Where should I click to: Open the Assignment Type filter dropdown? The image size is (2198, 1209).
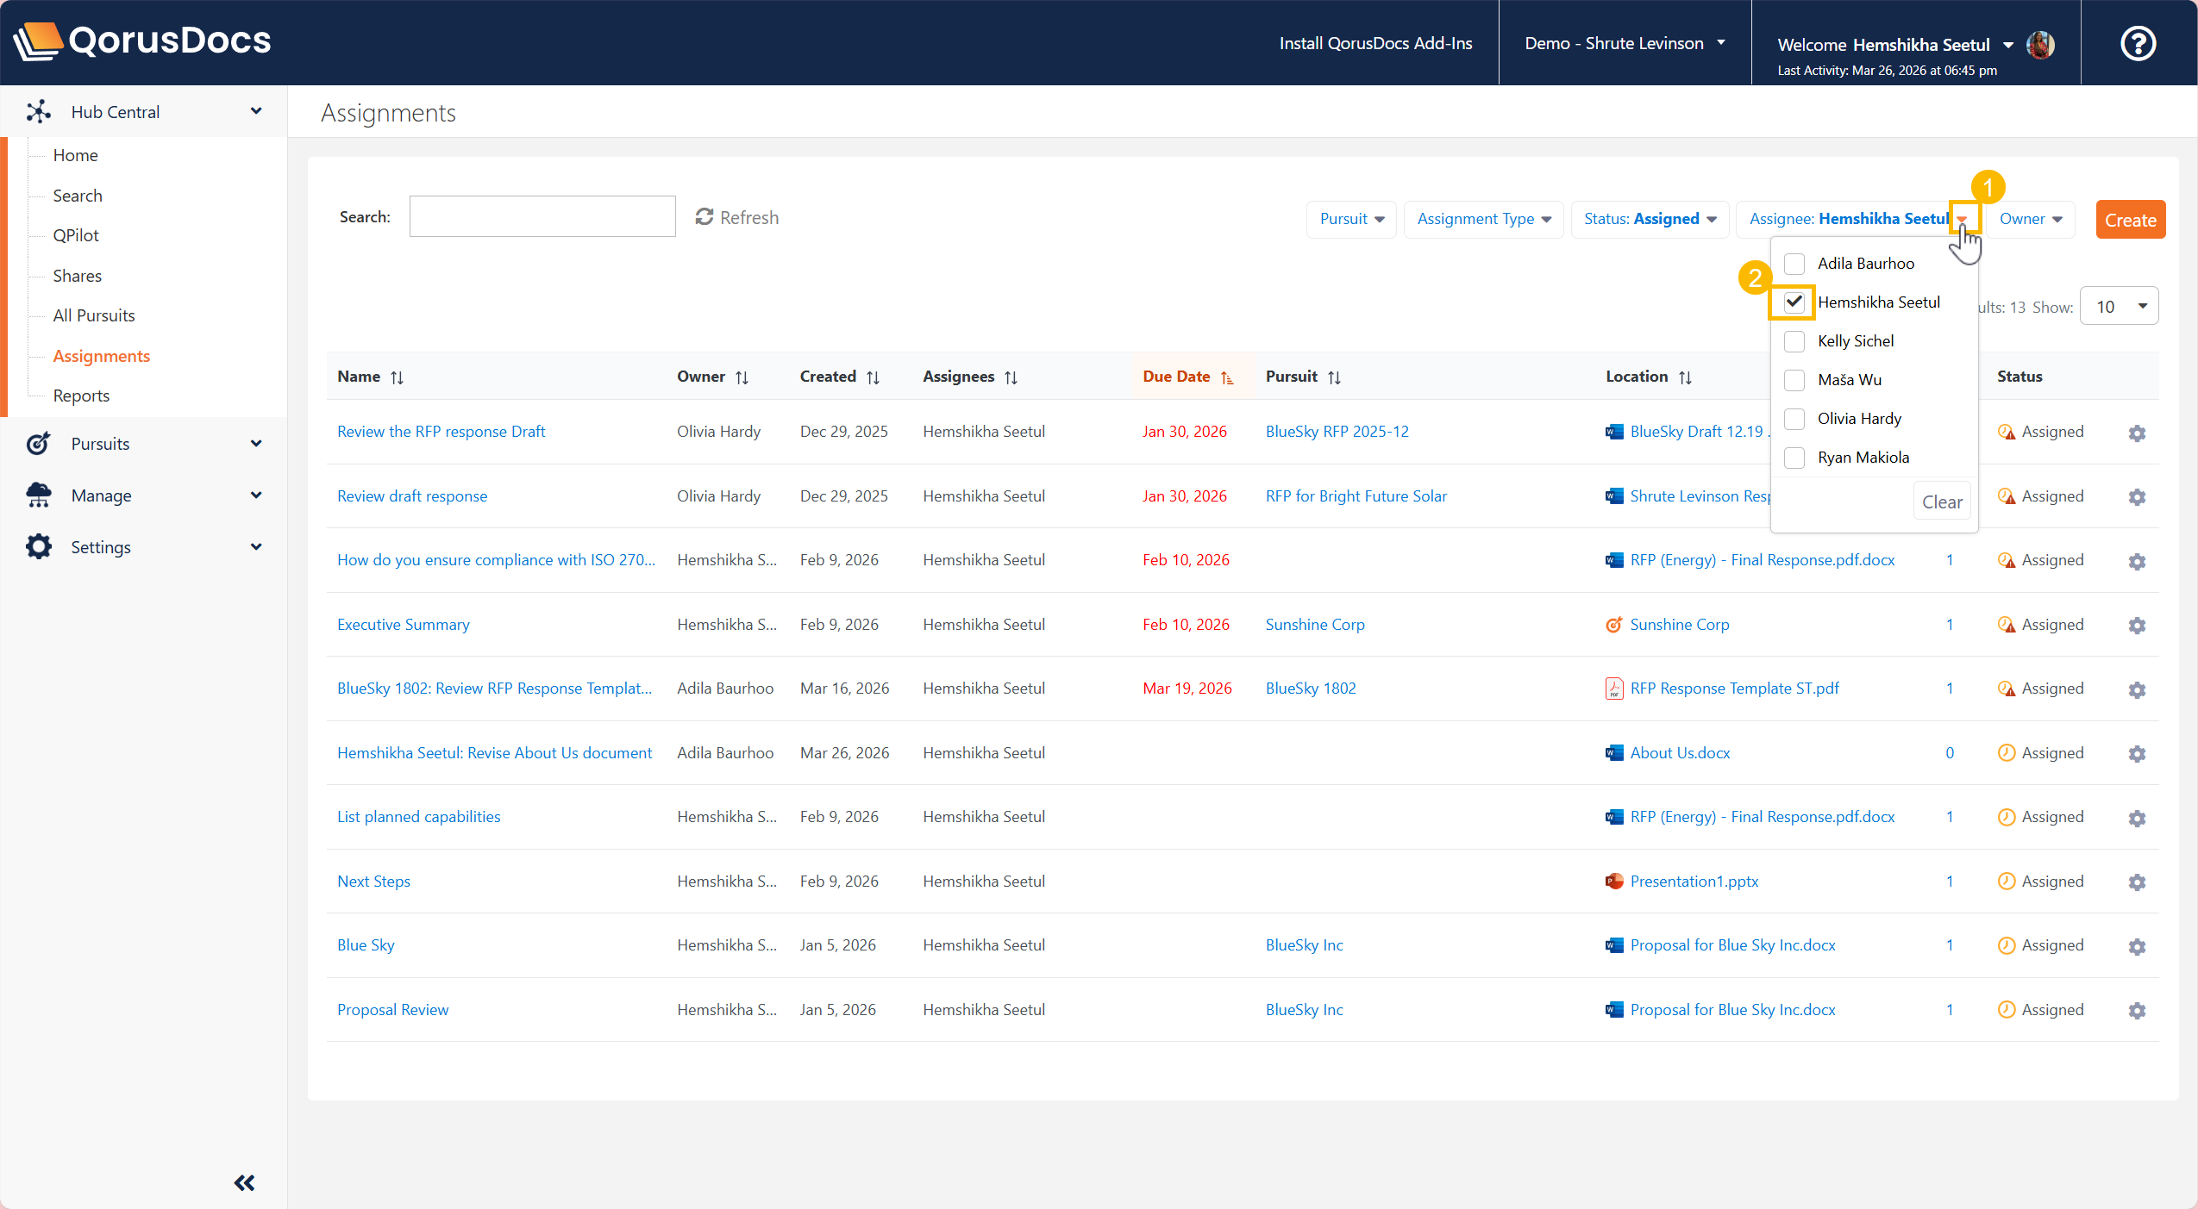1483,219
